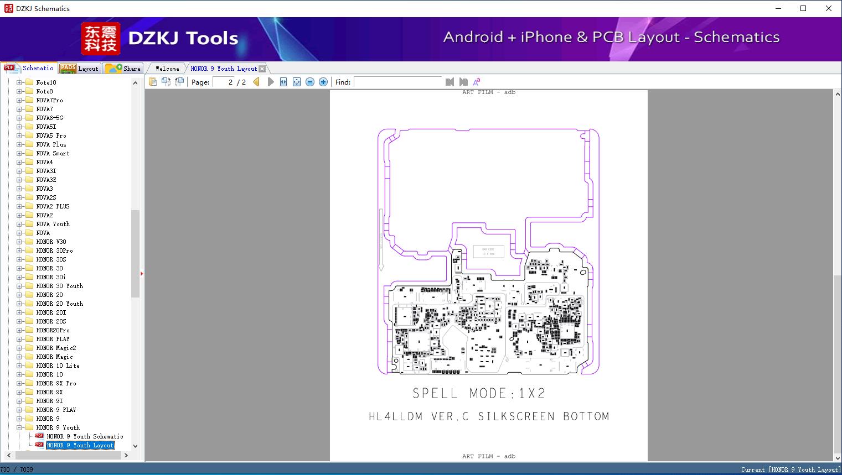Screen dimensions: 842x475
Task: Zoom out with the minus icon
Action: click(x=310, y=82)
